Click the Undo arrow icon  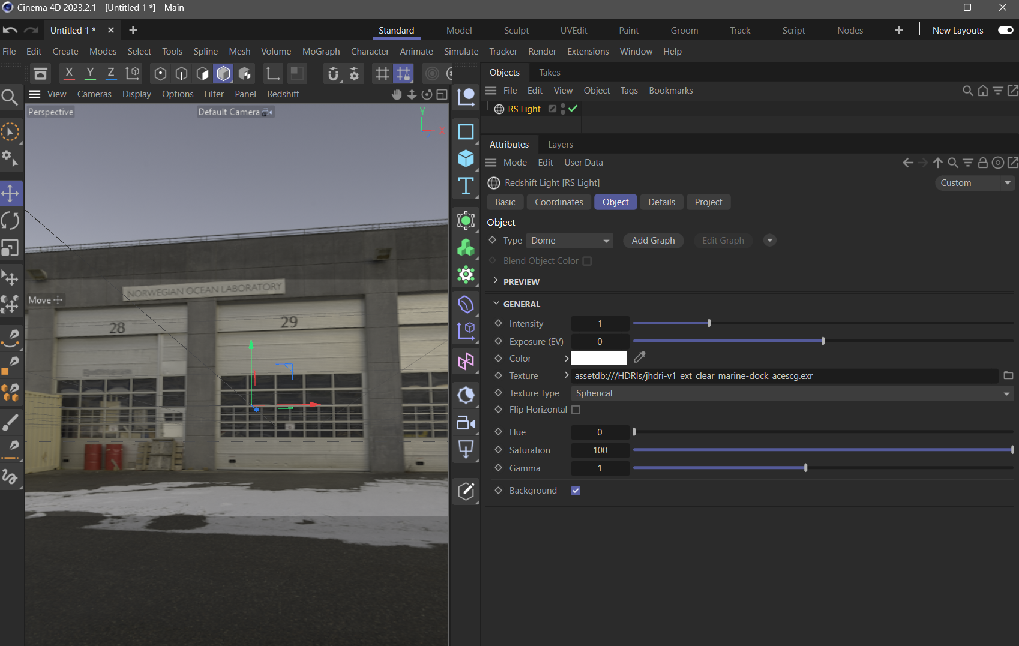coord(10,30)
